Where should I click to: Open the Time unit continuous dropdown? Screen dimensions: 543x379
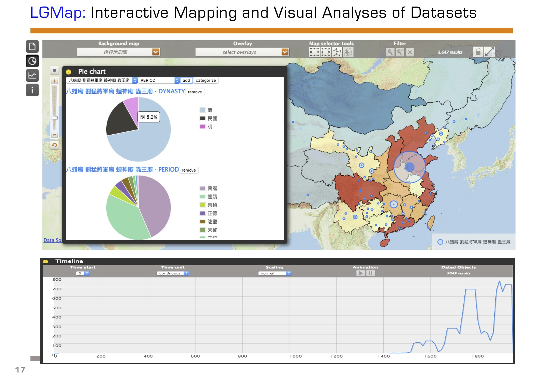point(173,273)
